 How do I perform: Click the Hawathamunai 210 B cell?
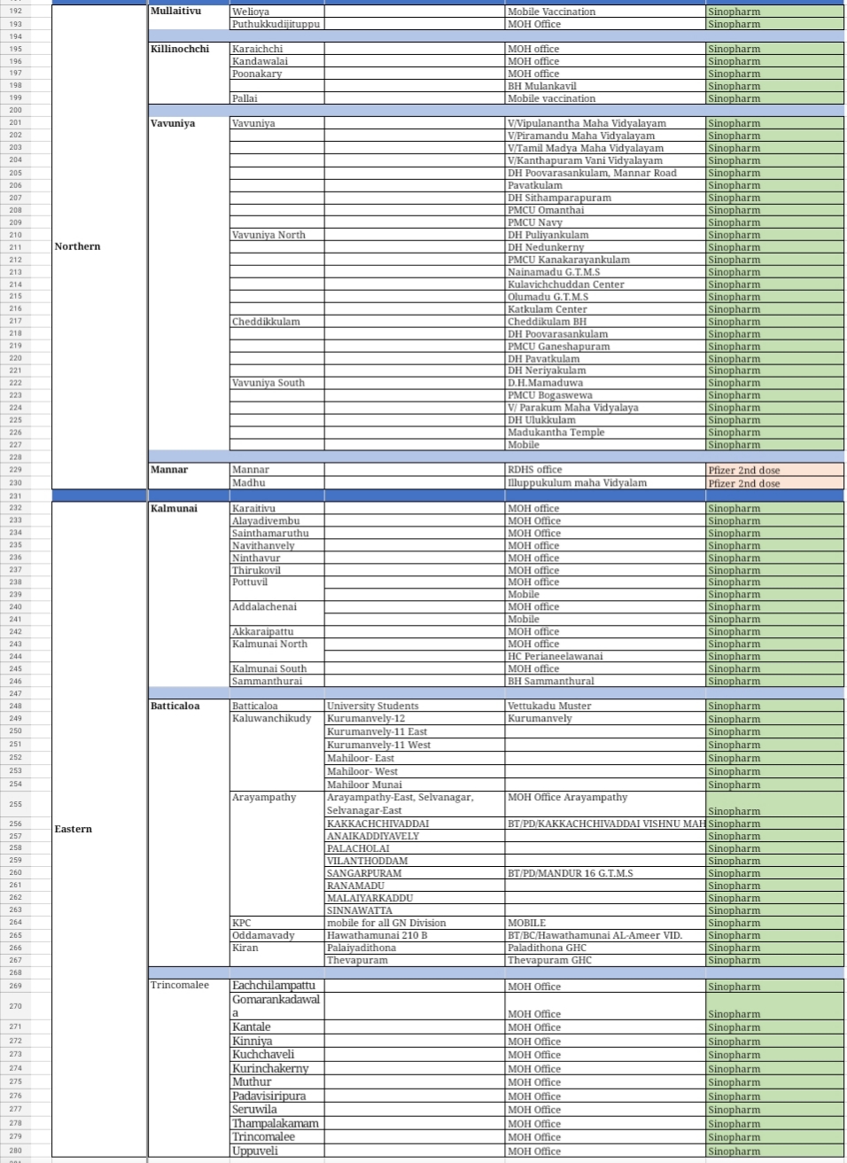[415, 935]
